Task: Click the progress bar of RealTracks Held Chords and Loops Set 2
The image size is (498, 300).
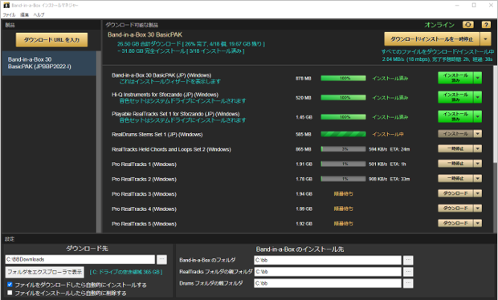Action: pos(343,149)
